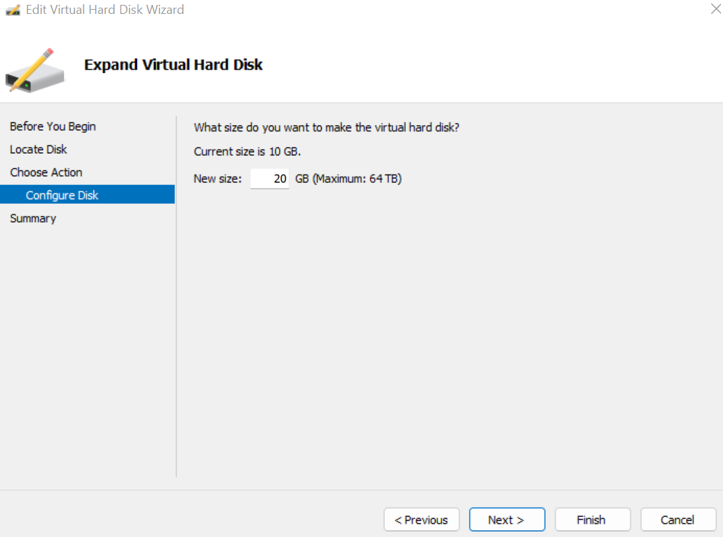Click the vertical divider beside the step list

(176, 296)
